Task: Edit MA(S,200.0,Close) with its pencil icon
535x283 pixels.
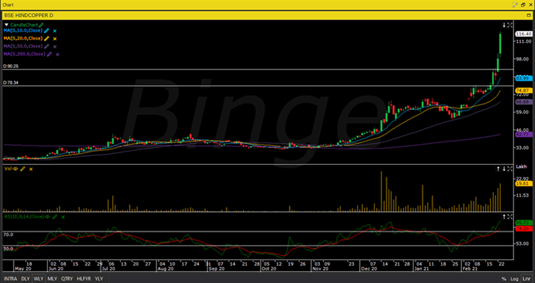Action: tap(49, 54)
